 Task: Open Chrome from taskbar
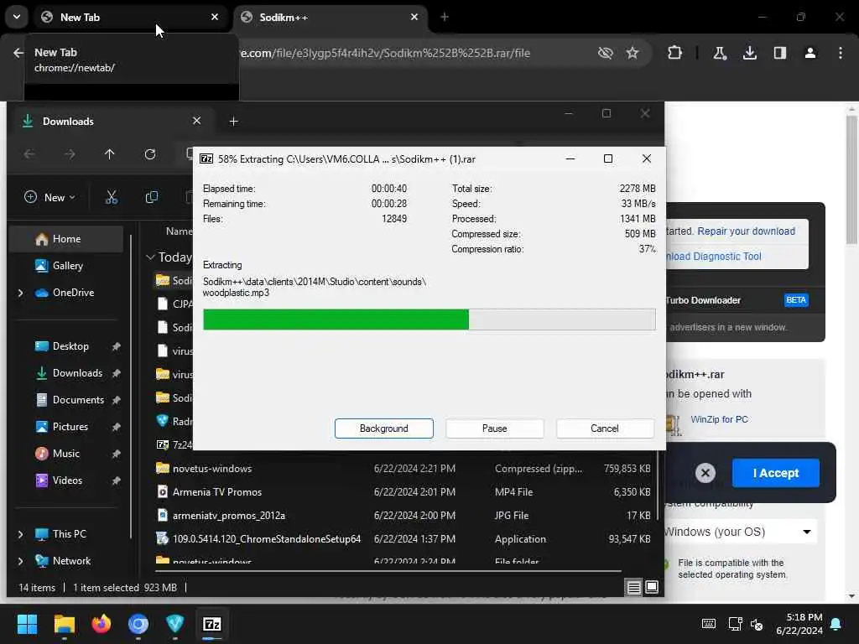point(138,624)
